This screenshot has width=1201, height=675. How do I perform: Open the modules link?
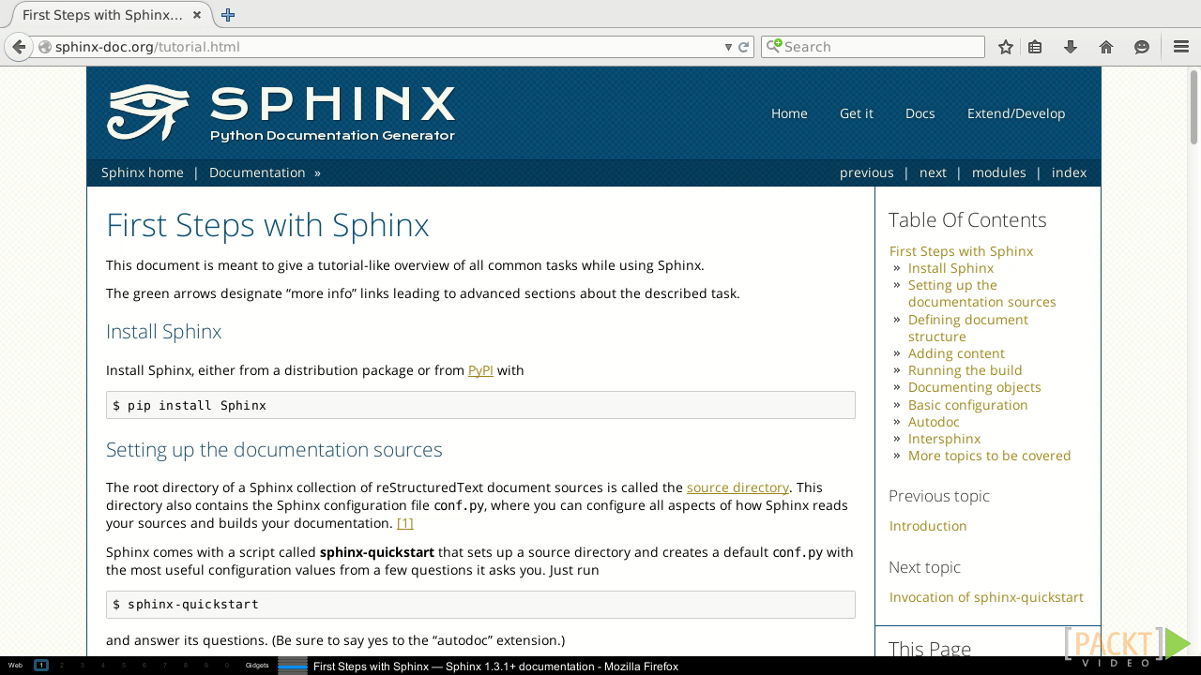999,172
